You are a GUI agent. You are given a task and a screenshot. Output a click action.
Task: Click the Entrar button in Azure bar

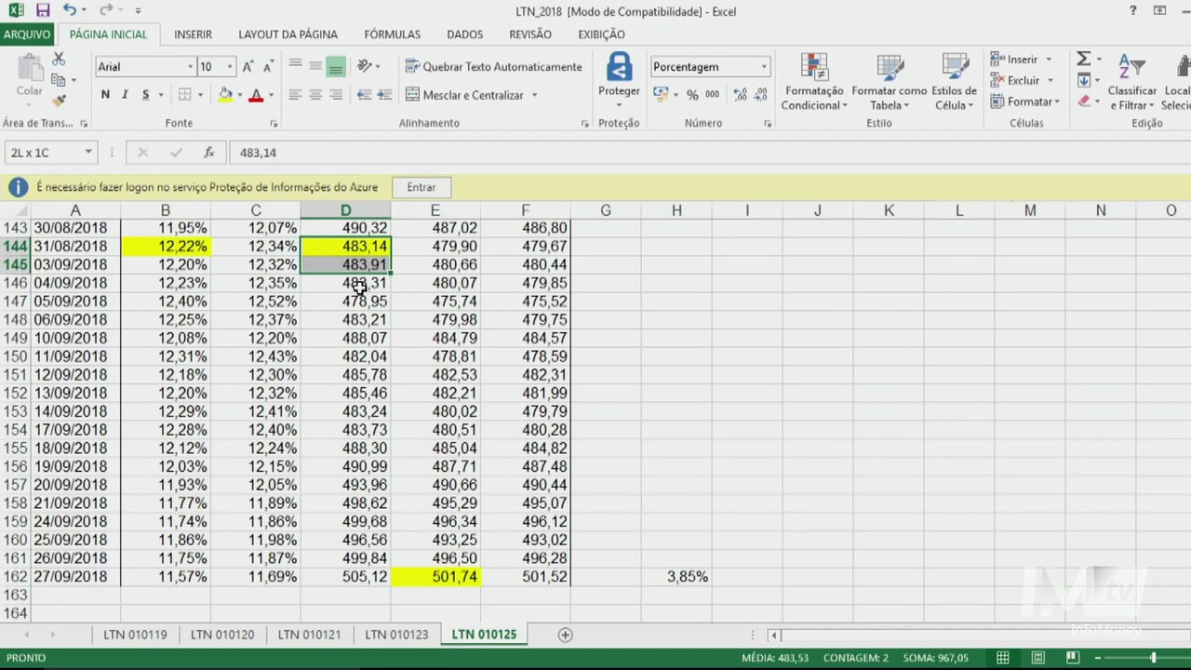(x=422, y=187)
